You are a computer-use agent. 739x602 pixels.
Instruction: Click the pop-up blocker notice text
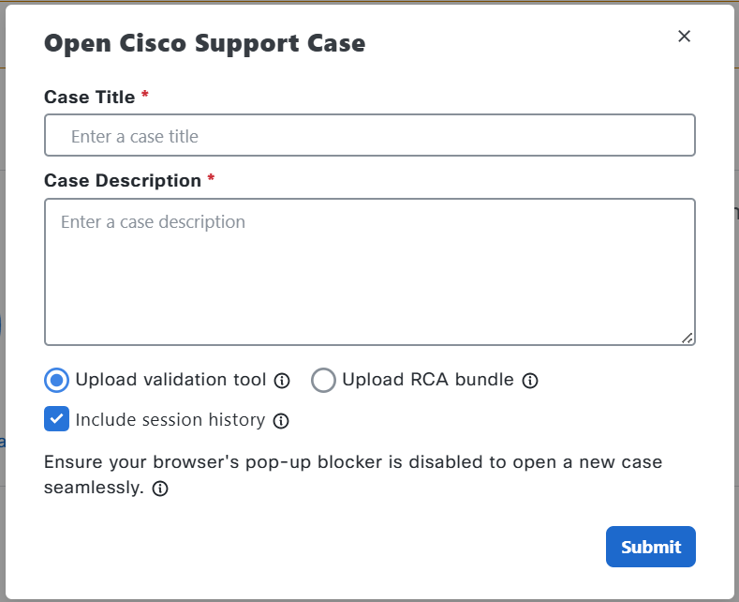(352, 474)
